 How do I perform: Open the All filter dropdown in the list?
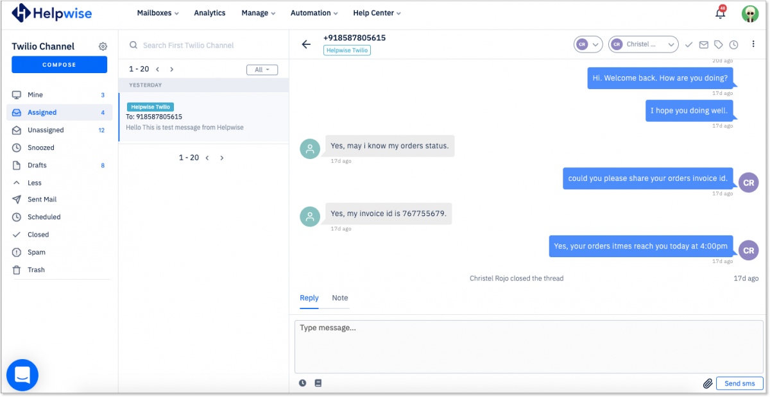[x=262, y=69]
